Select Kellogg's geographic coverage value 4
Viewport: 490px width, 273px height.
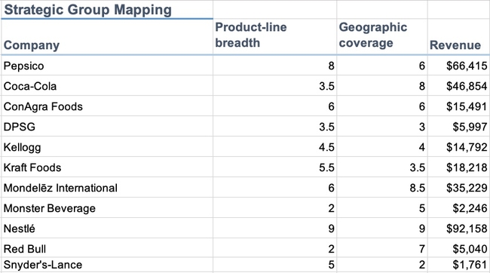382,147
